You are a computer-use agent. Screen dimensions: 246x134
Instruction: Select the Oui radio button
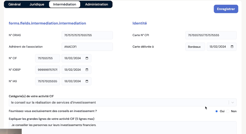(x=217, y=111)
